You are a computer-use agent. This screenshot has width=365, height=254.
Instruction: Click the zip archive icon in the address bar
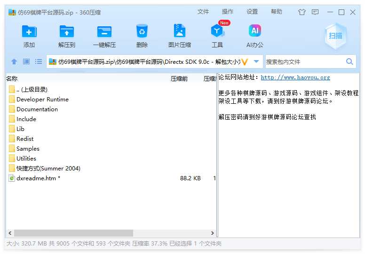pyautogui.click(x=53, y=62)
